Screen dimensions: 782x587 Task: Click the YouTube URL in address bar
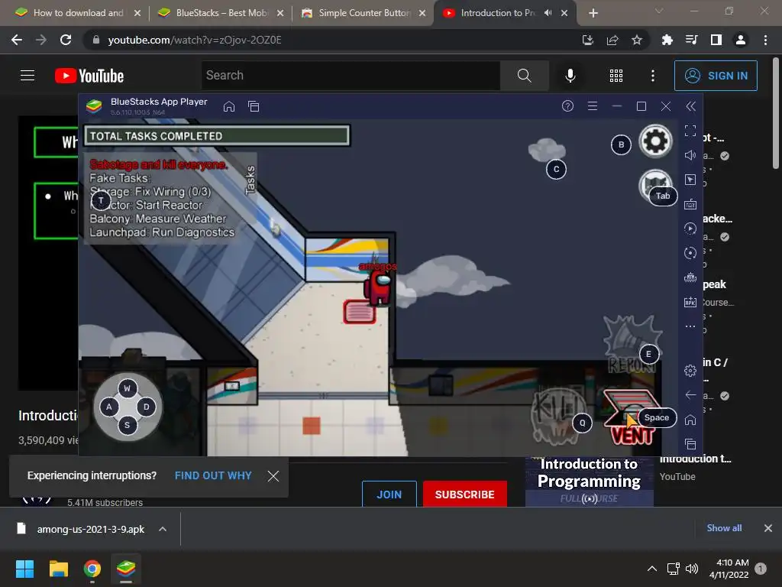(x=195, y=40)
